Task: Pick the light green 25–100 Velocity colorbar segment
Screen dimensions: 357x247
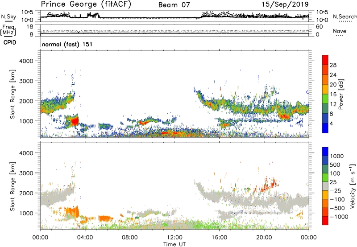Action: [x=325, y=177]
